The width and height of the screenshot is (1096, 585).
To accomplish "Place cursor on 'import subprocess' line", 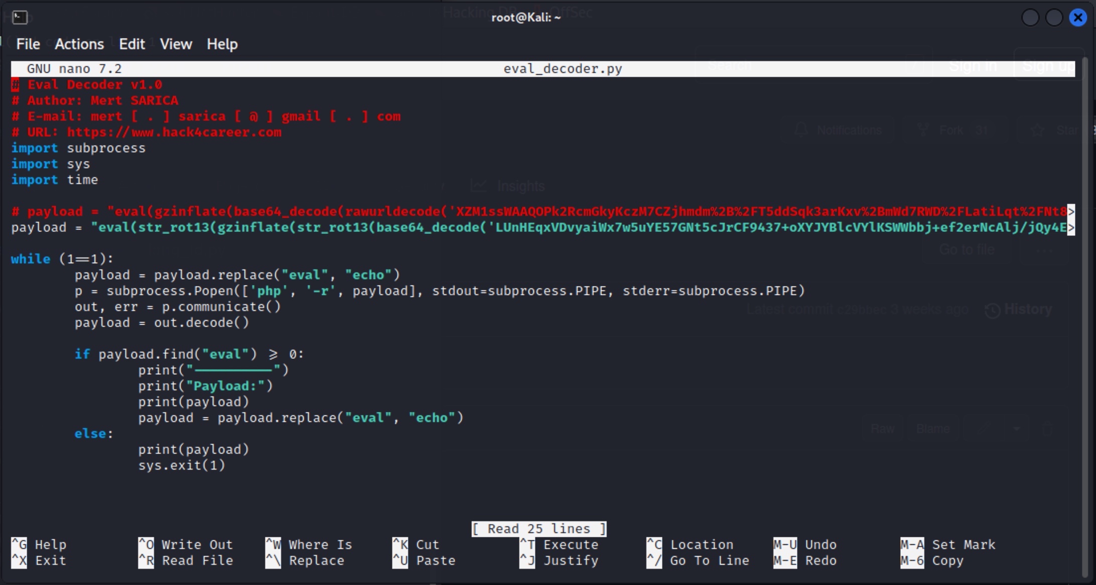I will [x=78, y=148].
